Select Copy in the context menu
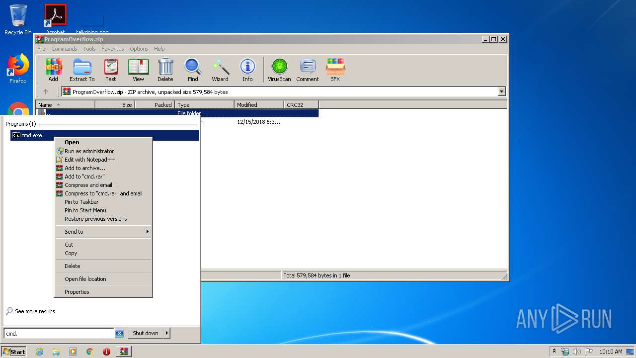Viewport: 636px width, 358px height. click(103, 253)
